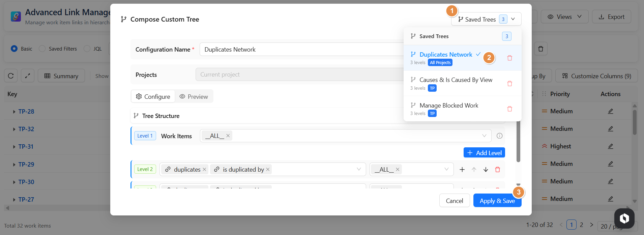Viewport: 644px width, 235px height.
Task: Click the Add Level button
Action: [x=484, y=153]
